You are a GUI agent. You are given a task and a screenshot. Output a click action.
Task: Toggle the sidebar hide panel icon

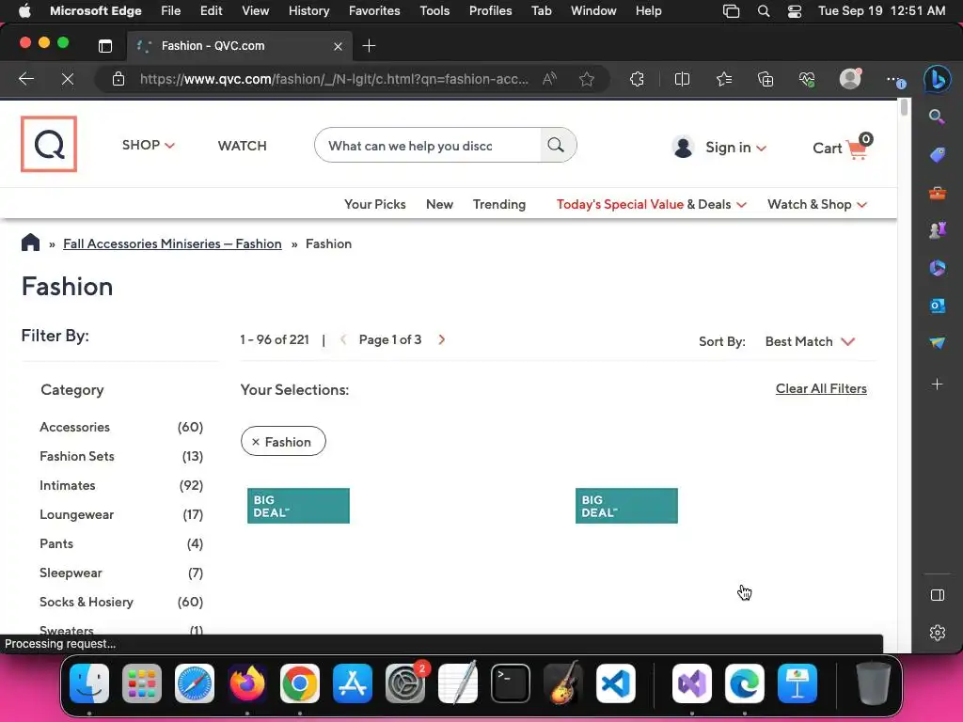(938, 595)
